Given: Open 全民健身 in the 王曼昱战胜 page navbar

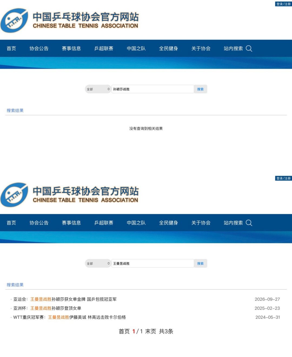Looking at the screenshot, I should click(168, 223).
